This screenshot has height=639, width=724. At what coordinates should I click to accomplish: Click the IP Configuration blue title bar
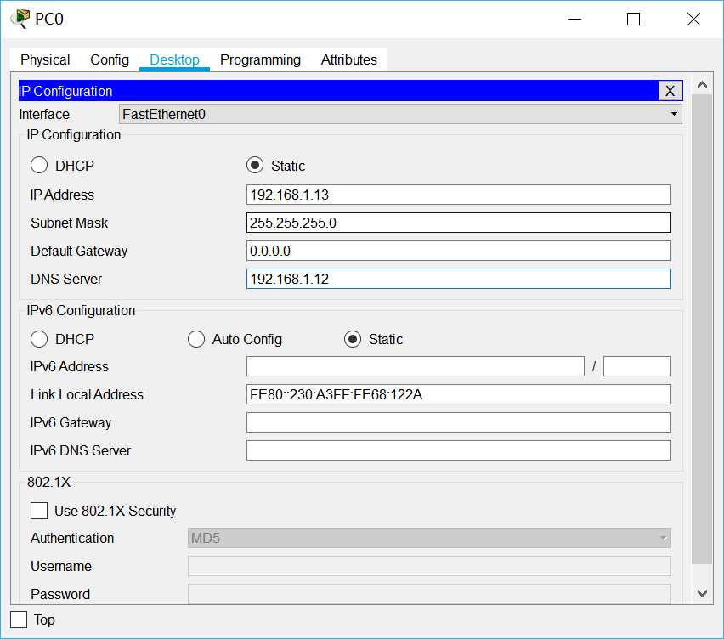coord(338,90)
